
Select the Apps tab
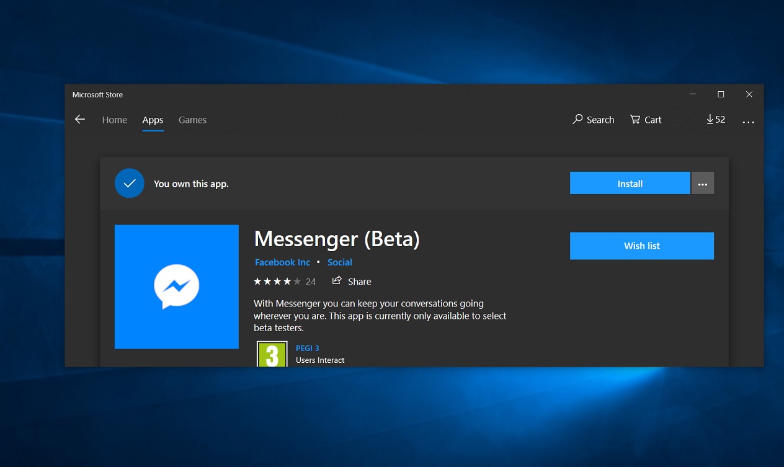pyautogui.click(x=153, y=120)
